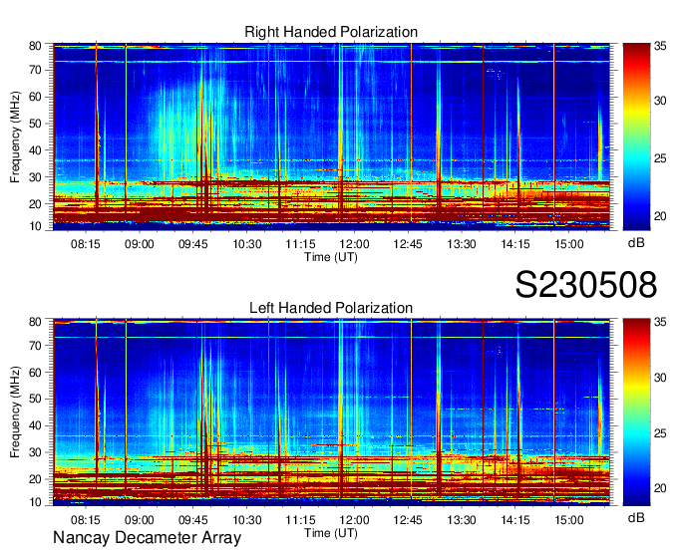Click the 'Right Handed Polarization' plot title
Image resolution: width=678 pixels, height=550 pixels.
pyautogui.click(x=331, y=32)
